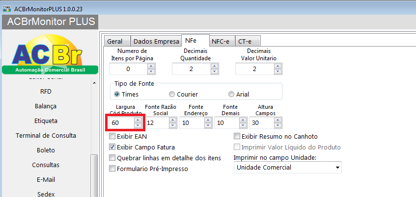The image size is (416, 197).
Task: Decrease Altura Campos value
Action: [278, 125]
